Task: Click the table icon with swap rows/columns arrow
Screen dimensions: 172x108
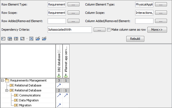Action: tap(22, 39)
